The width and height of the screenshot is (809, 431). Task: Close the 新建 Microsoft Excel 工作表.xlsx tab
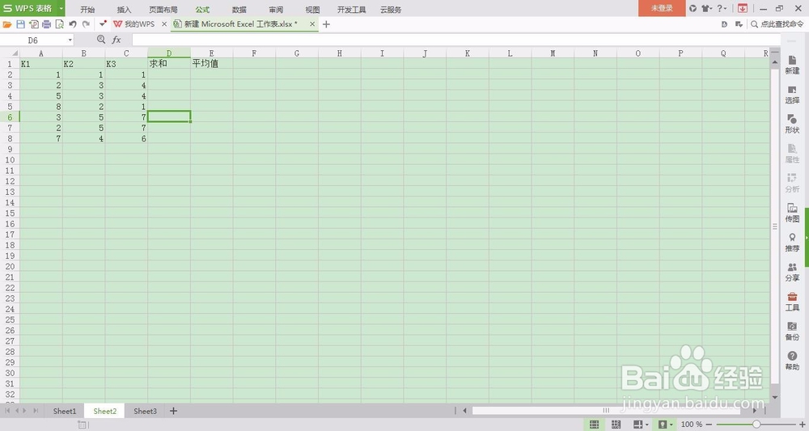point(312,24)
